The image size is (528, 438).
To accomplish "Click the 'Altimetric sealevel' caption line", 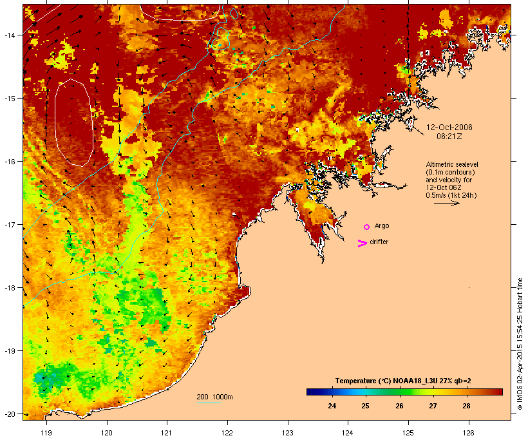I will pos(452,164).
